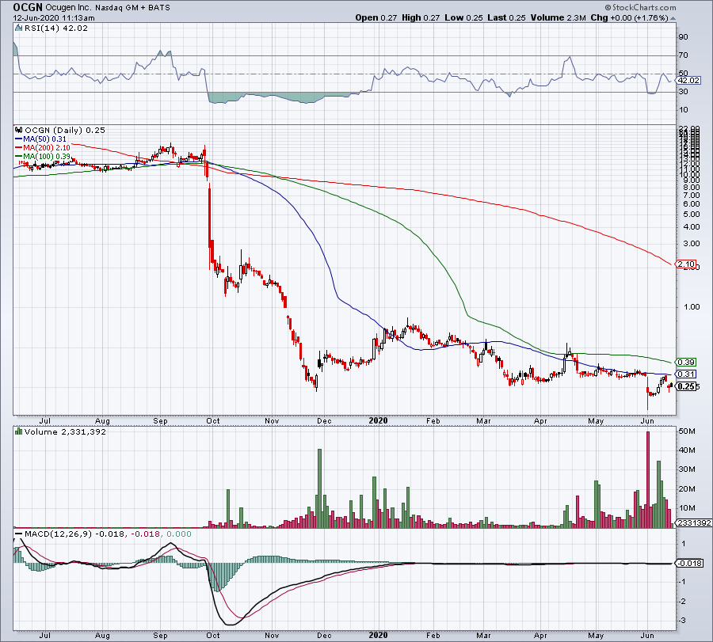
Task: Click the OCGN ticker symbol in header
Action: tap(27, 6)
